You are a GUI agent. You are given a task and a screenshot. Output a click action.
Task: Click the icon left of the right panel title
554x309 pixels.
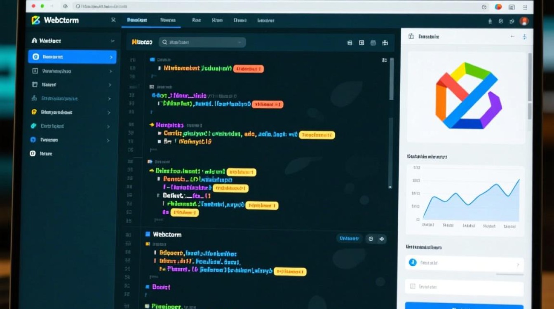[411, 37]
